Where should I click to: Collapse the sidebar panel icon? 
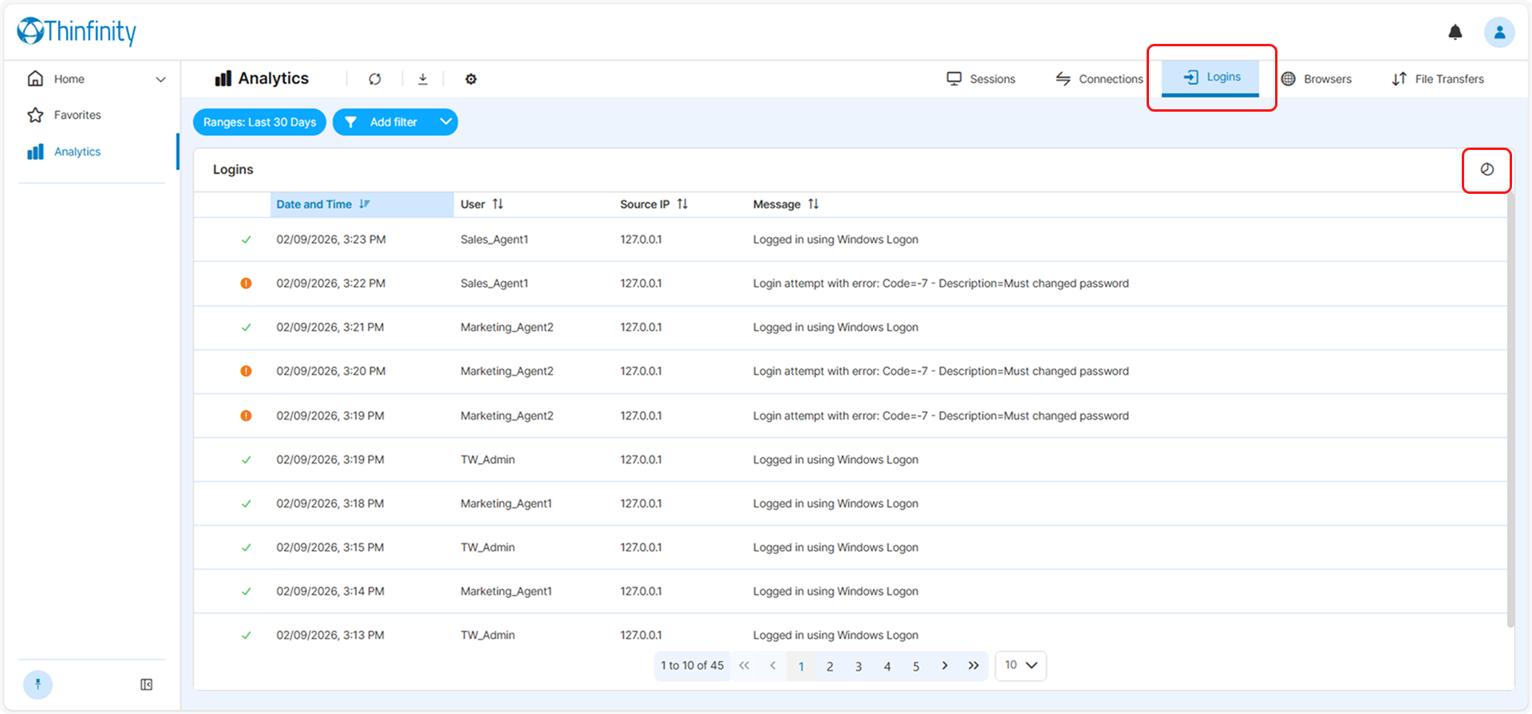(x=147, y=684)
